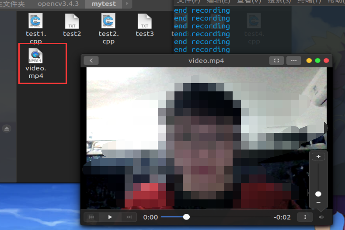This screenshot has width=345, height=230.
Task: Close video player with the red button
Action: pos(326,60)
